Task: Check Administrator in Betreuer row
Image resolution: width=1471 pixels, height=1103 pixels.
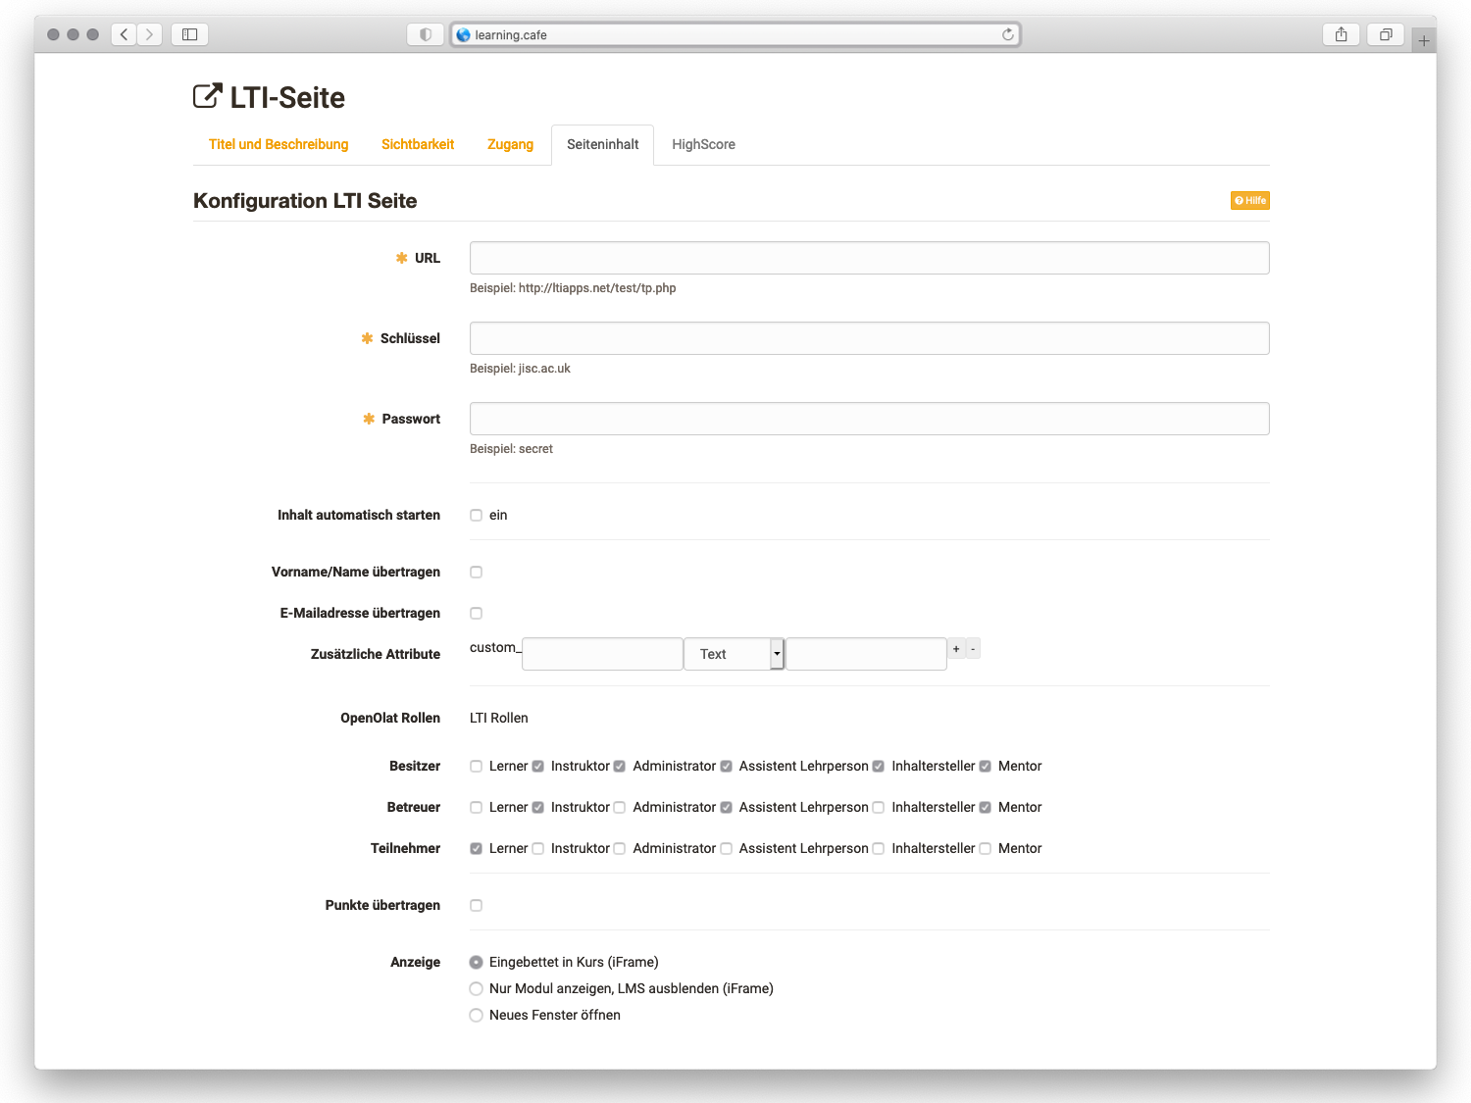Action: click(619, 807)
